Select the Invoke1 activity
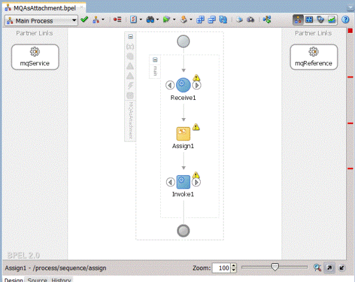Image resolution: width=355 pixels, height=282 pixels. (183, 182)
